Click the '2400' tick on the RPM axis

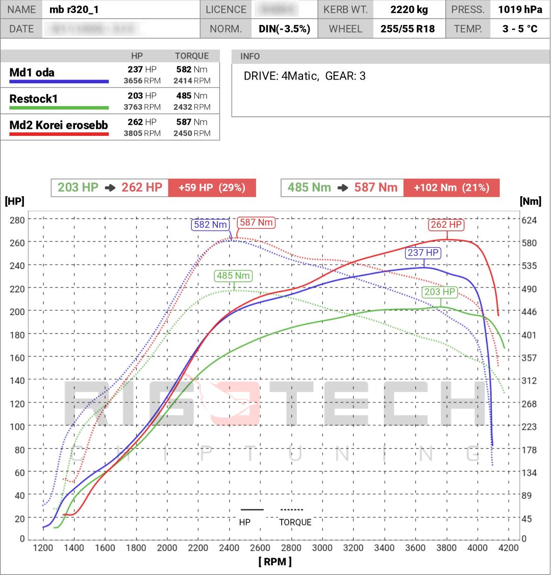(x=229, y=548)
